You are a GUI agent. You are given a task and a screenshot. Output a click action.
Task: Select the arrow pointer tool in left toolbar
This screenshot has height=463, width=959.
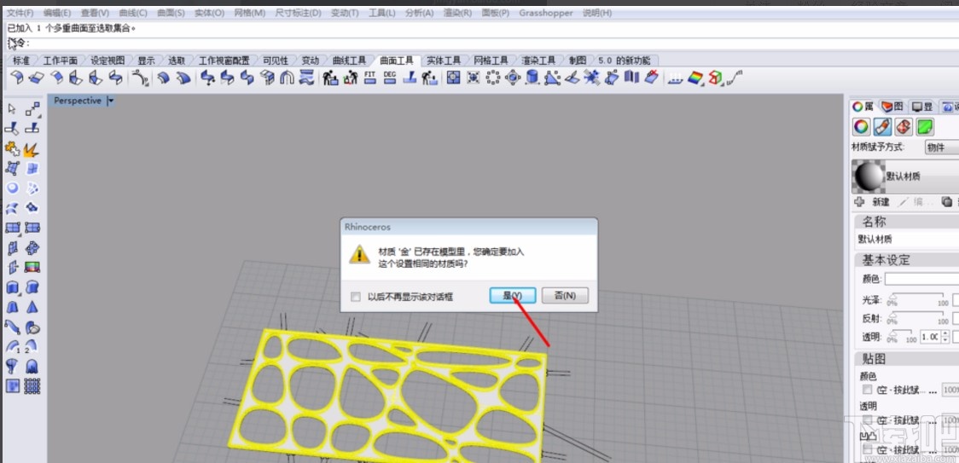13,109
